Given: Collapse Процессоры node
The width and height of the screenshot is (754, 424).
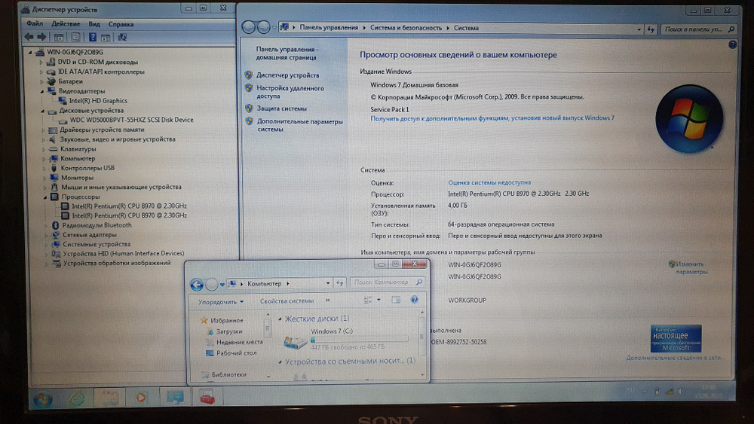Looking at the screenshot, I should click(45, 197).
